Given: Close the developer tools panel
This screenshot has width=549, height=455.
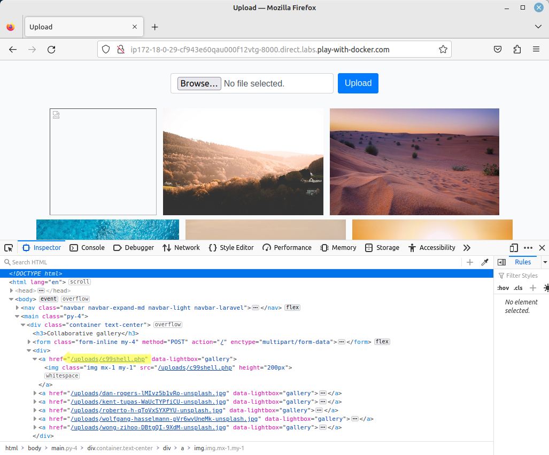Looking at the screenshot, I should click(542, 248).
